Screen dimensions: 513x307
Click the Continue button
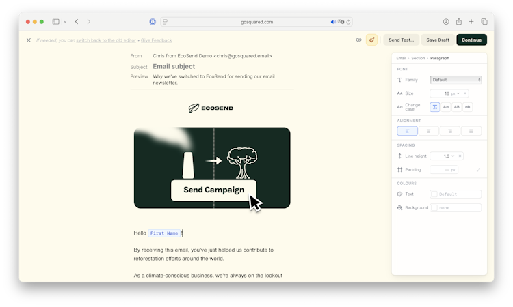click(x=471, y=40)
